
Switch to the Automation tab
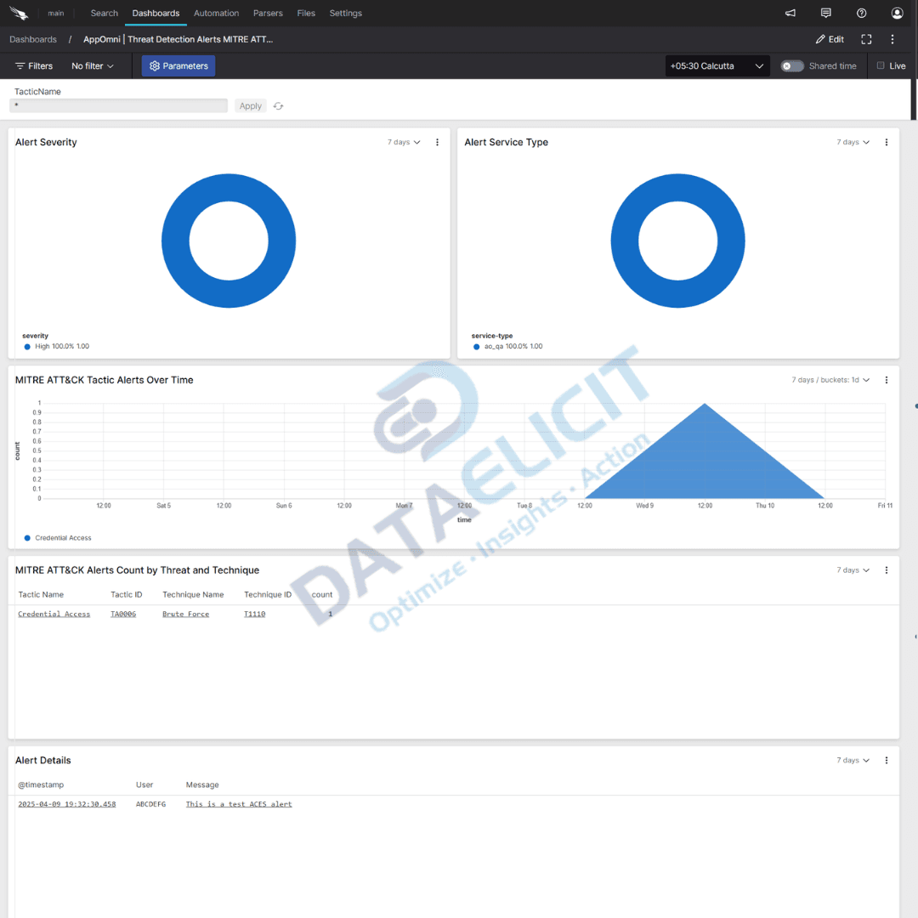pos(216,13)
